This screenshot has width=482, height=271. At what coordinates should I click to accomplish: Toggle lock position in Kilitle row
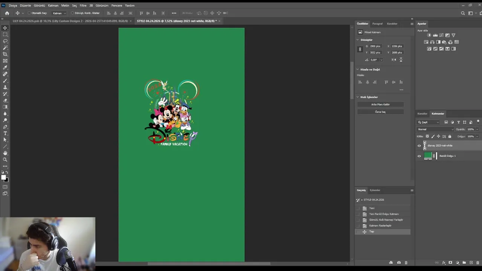click(x=438, y=136)
